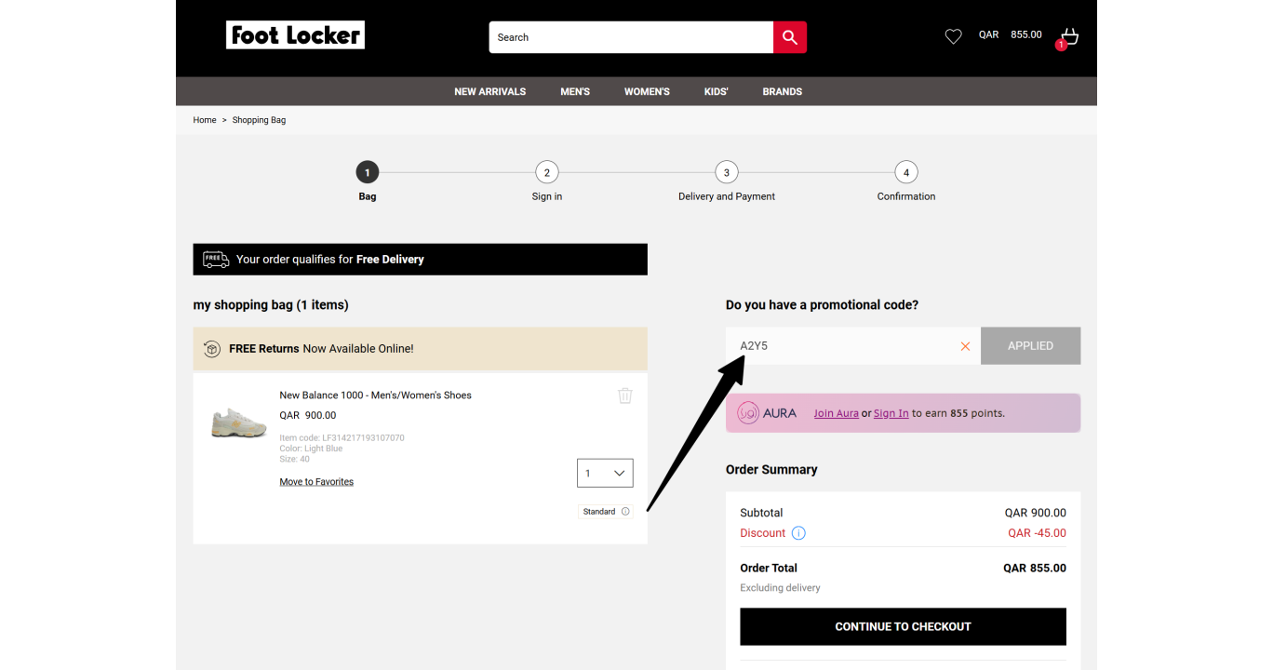
Task: Click the Discount info icon
Action: coord(798,533)
